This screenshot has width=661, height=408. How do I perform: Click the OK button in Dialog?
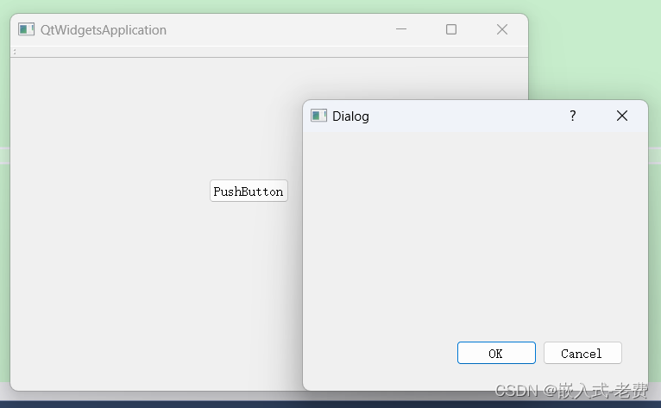(496, 353)
